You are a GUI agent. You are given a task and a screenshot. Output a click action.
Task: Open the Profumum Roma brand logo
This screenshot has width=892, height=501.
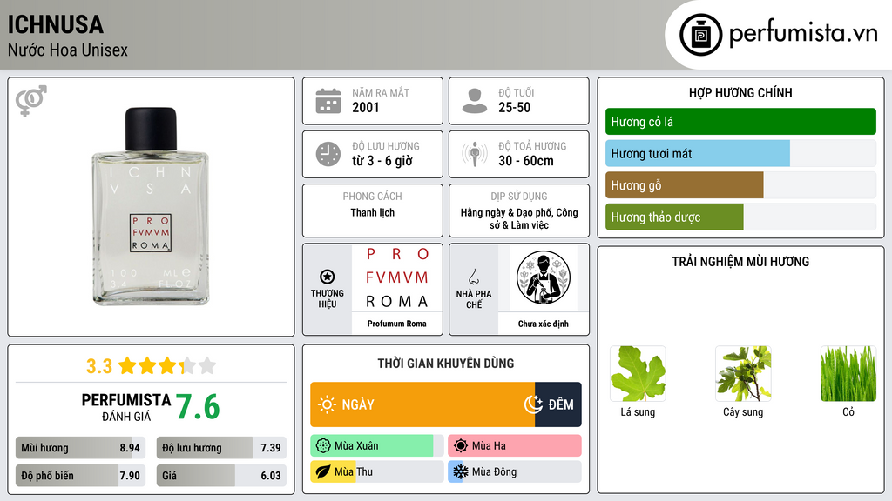pos(396,277)
